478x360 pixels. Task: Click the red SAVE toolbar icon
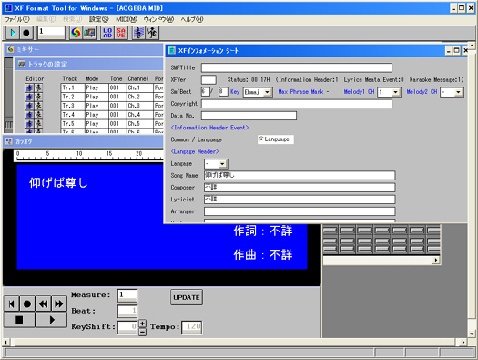(x=121, y=33)
